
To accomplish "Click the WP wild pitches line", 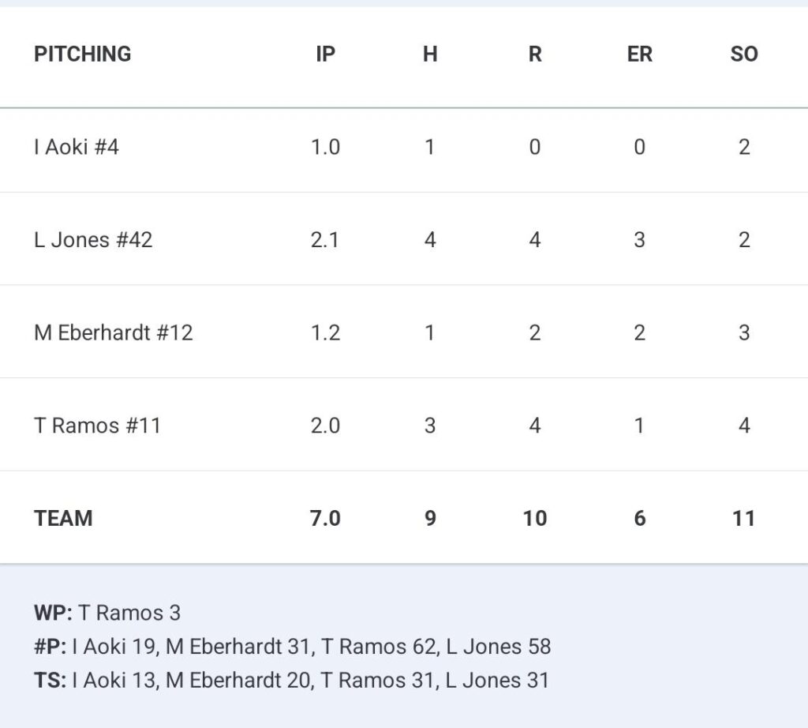I will 107,613.
